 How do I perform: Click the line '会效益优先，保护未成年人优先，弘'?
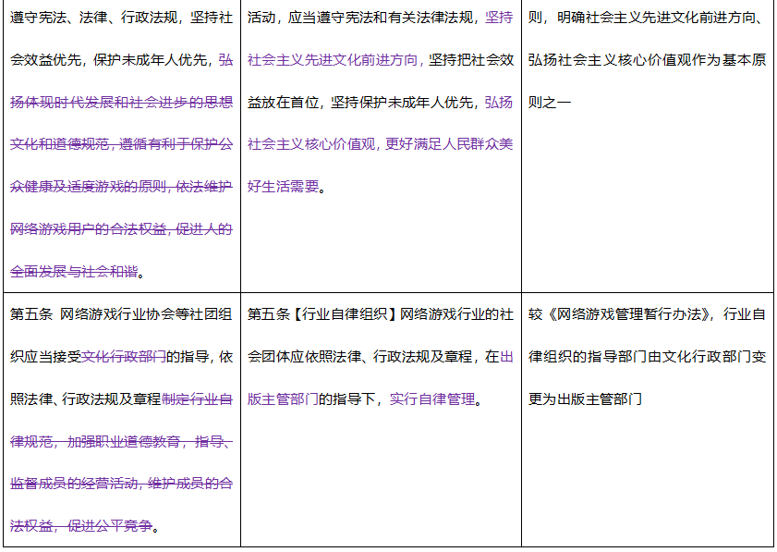click(121, 60)
